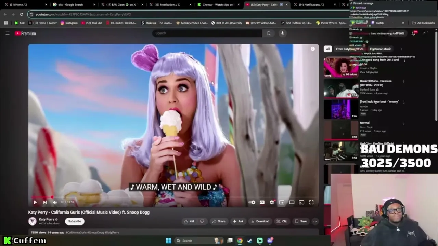Dislike the video with thumbs down
The image size is (438, 246).
(x=202, y=221)
